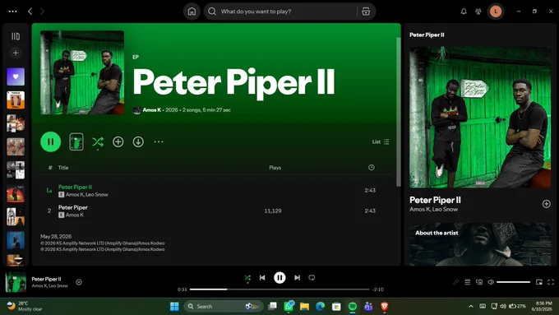
Task: Open the Spotify three-dots app menu
Action: point(13,12)
